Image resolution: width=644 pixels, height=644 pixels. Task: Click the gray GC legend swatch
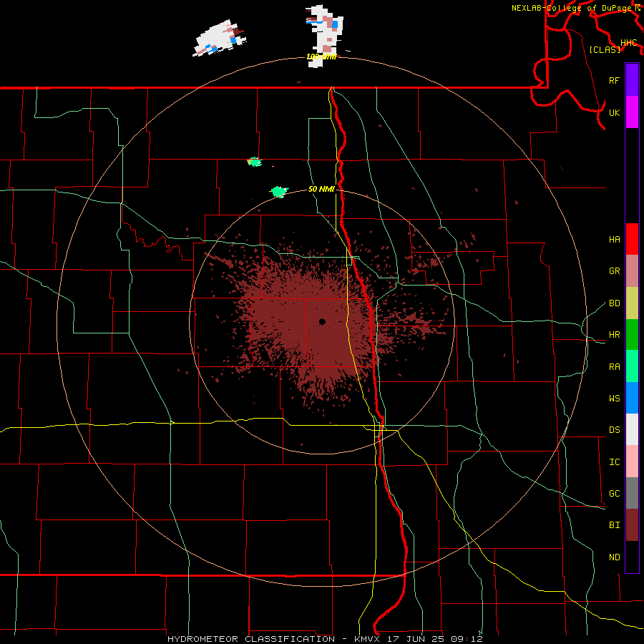(x=632, y=493)
